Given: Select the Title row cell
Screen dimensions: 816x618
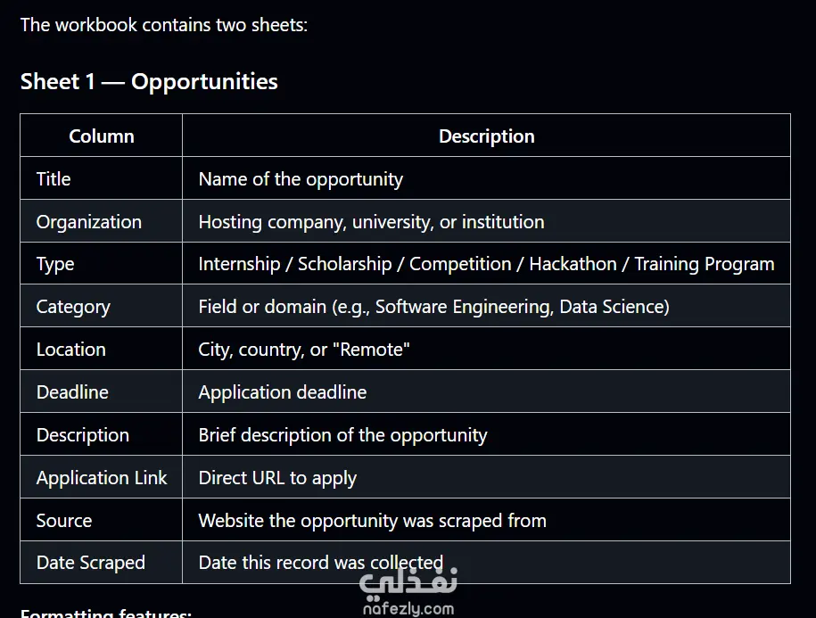Looking at the screenshot, I should coord(102,178).
